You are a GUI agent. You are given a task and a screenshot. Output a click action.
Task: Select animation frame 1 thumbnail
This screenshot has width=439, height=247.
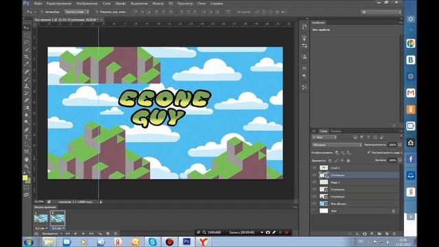41,218
